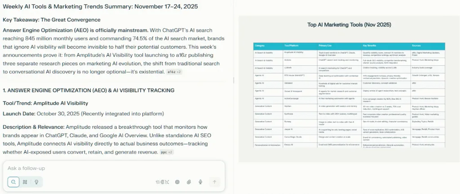Open the Top AI Marketing Tools table image
Screen dimensions: 460x194
[x=349, y=89]
